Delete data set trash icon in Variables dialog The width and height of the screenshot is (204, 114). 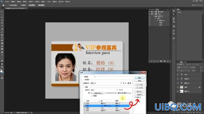point(131,83)
